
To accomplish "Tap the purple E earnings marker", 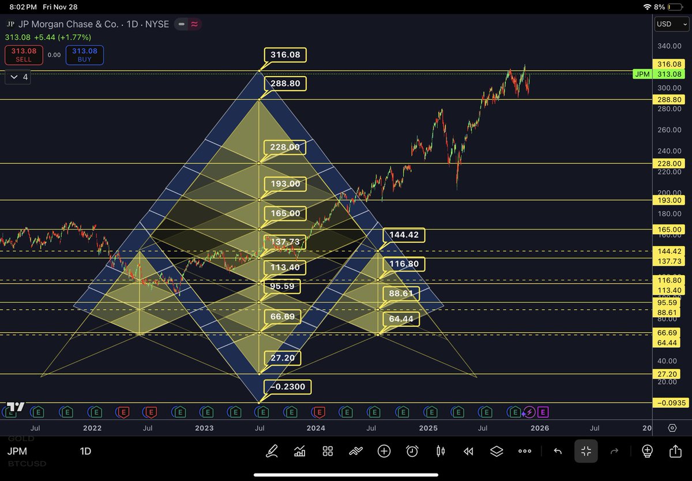I will click(543, 412).
